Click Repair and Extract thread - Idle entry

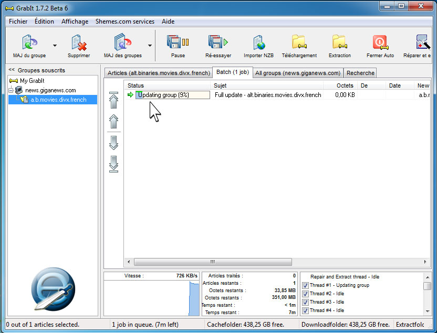(345, 277)
